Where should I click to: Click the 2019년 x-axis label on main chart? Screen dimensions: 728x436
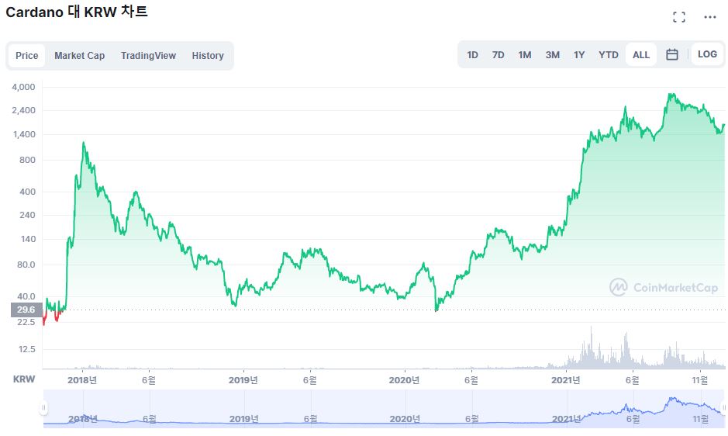243,380
